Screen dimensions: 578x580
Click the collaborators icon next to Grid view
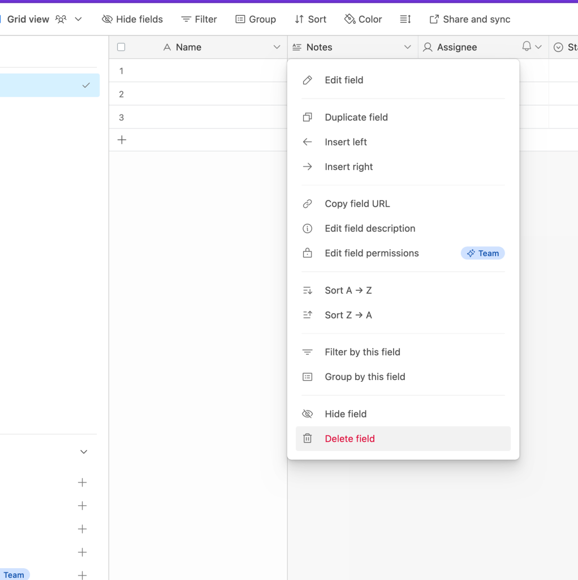(x=61, y=19)
